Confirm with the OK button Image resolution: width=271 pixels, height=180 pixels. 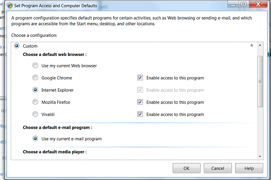(x=186, y=168)
